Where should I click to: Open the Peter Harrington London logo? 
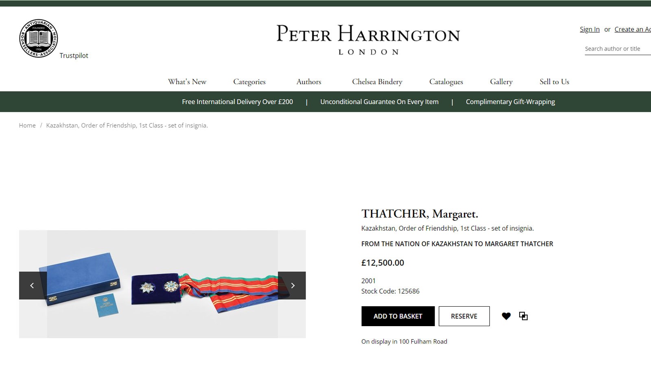tap(368, 39)
